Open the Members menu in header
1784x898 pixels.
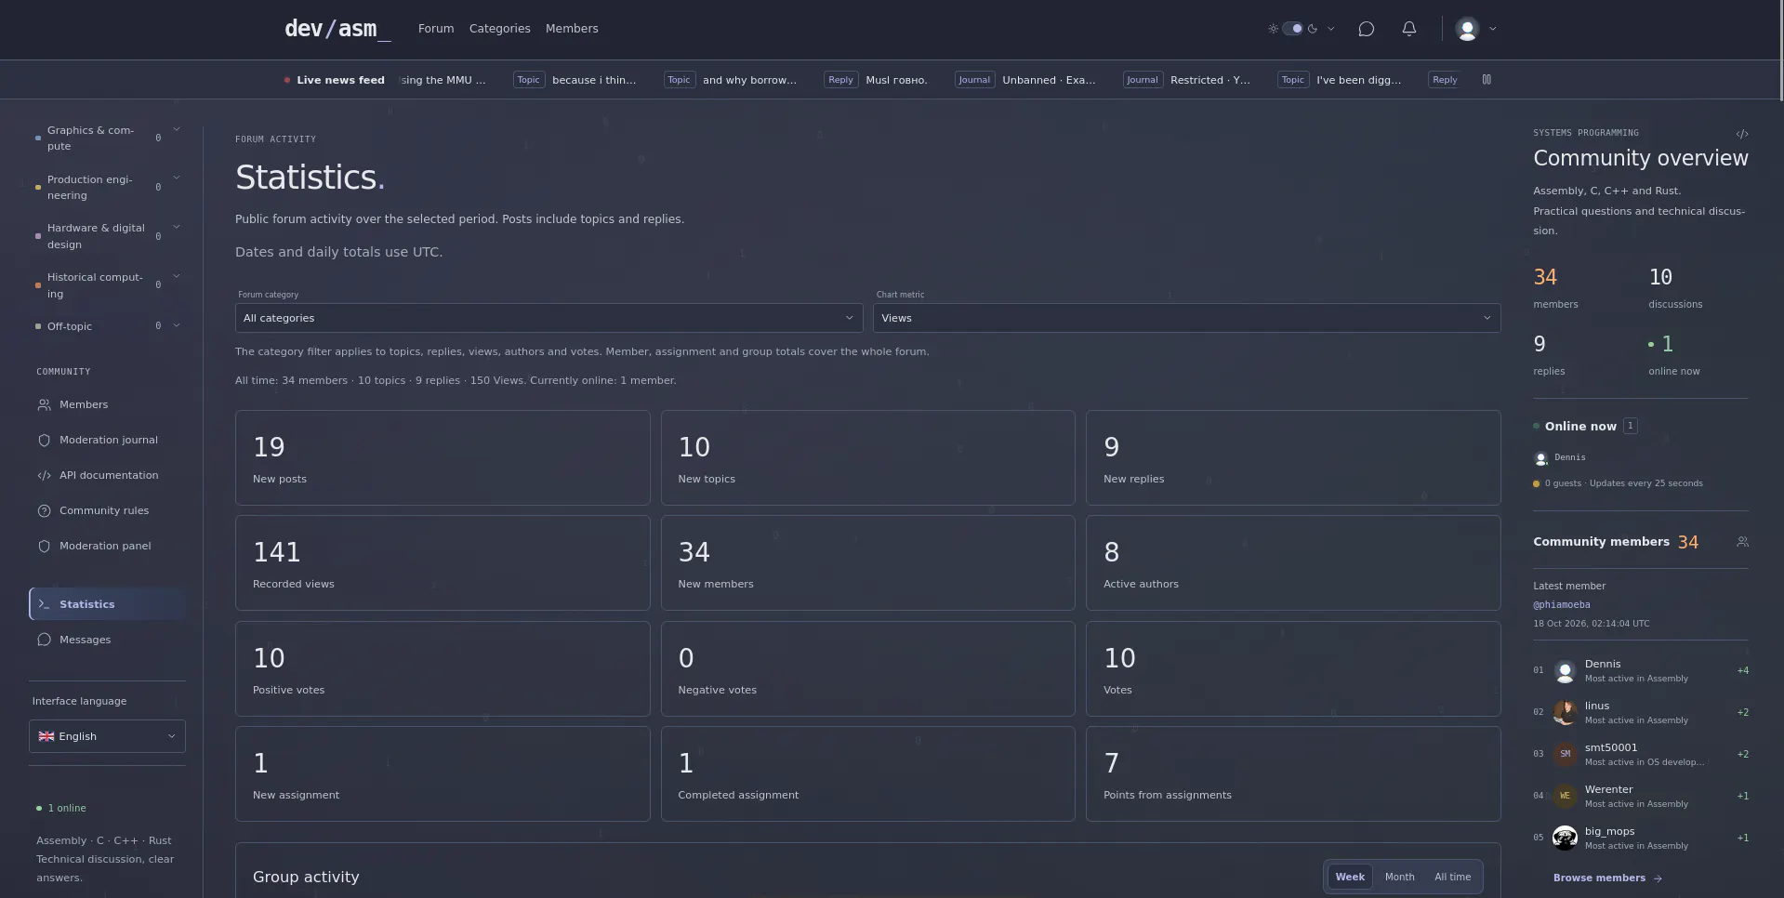point(572,29)
